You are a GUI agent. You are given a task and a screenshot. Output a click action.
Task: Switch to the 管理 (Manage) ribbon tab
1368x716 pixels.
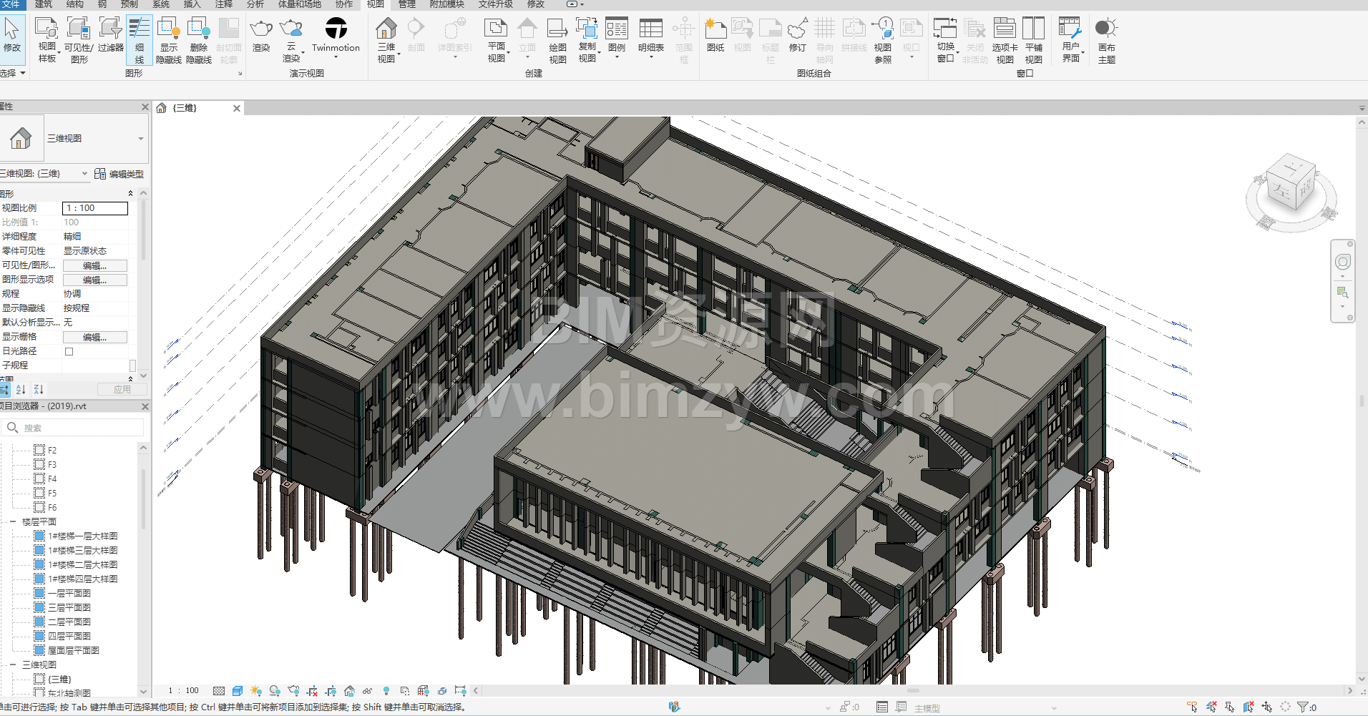[407, 4]
